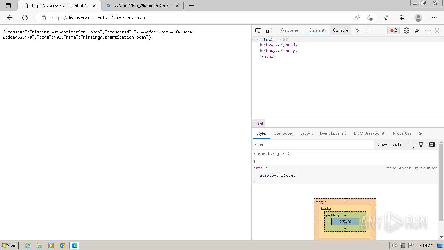Add this page to favorites
Screen dimensions: 444x250
coord(369,18)
